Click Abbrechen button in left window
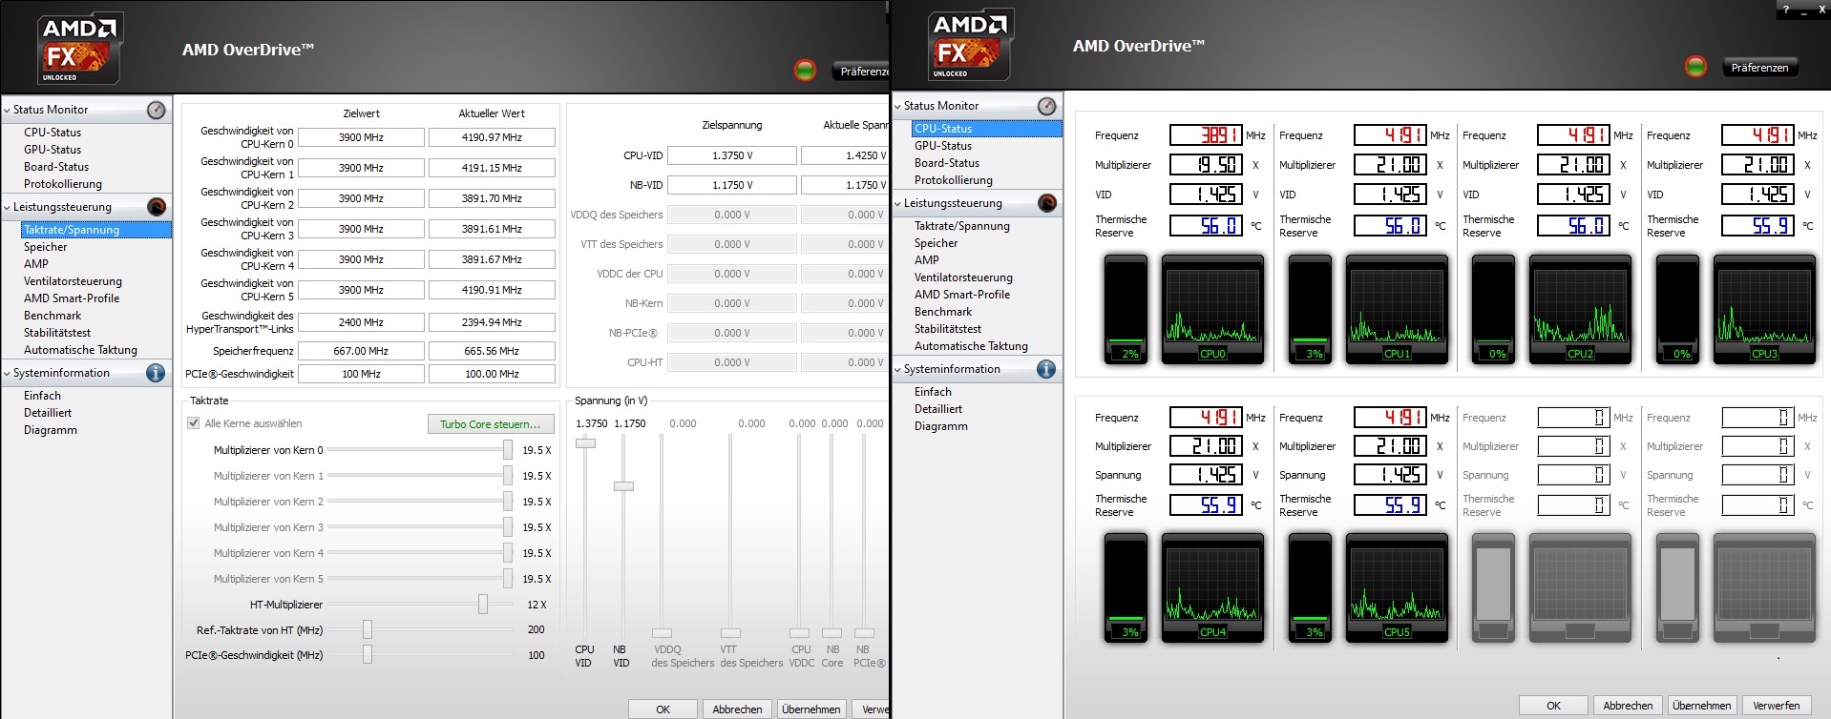Screen dimensions: 1831x719 click(x=737, y=709)
